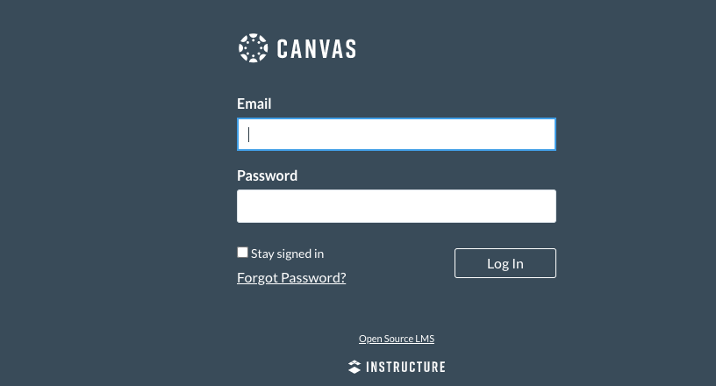
Task: Follow the Open Source LMS link
Action: click(396, 339)
